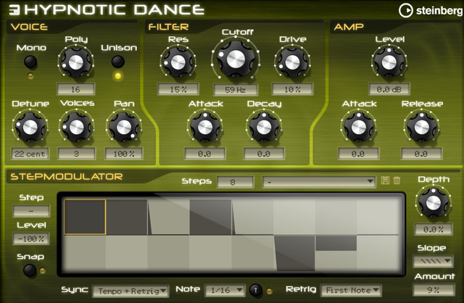Select the seventh small negative step
The image size is (464, 303).
336,244
